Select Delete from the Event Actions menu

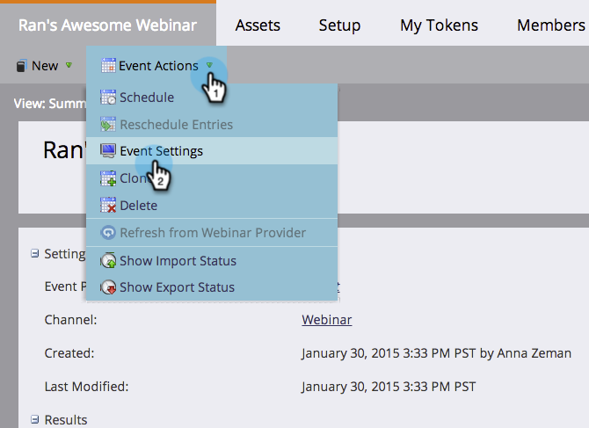(x=139, y=206)
